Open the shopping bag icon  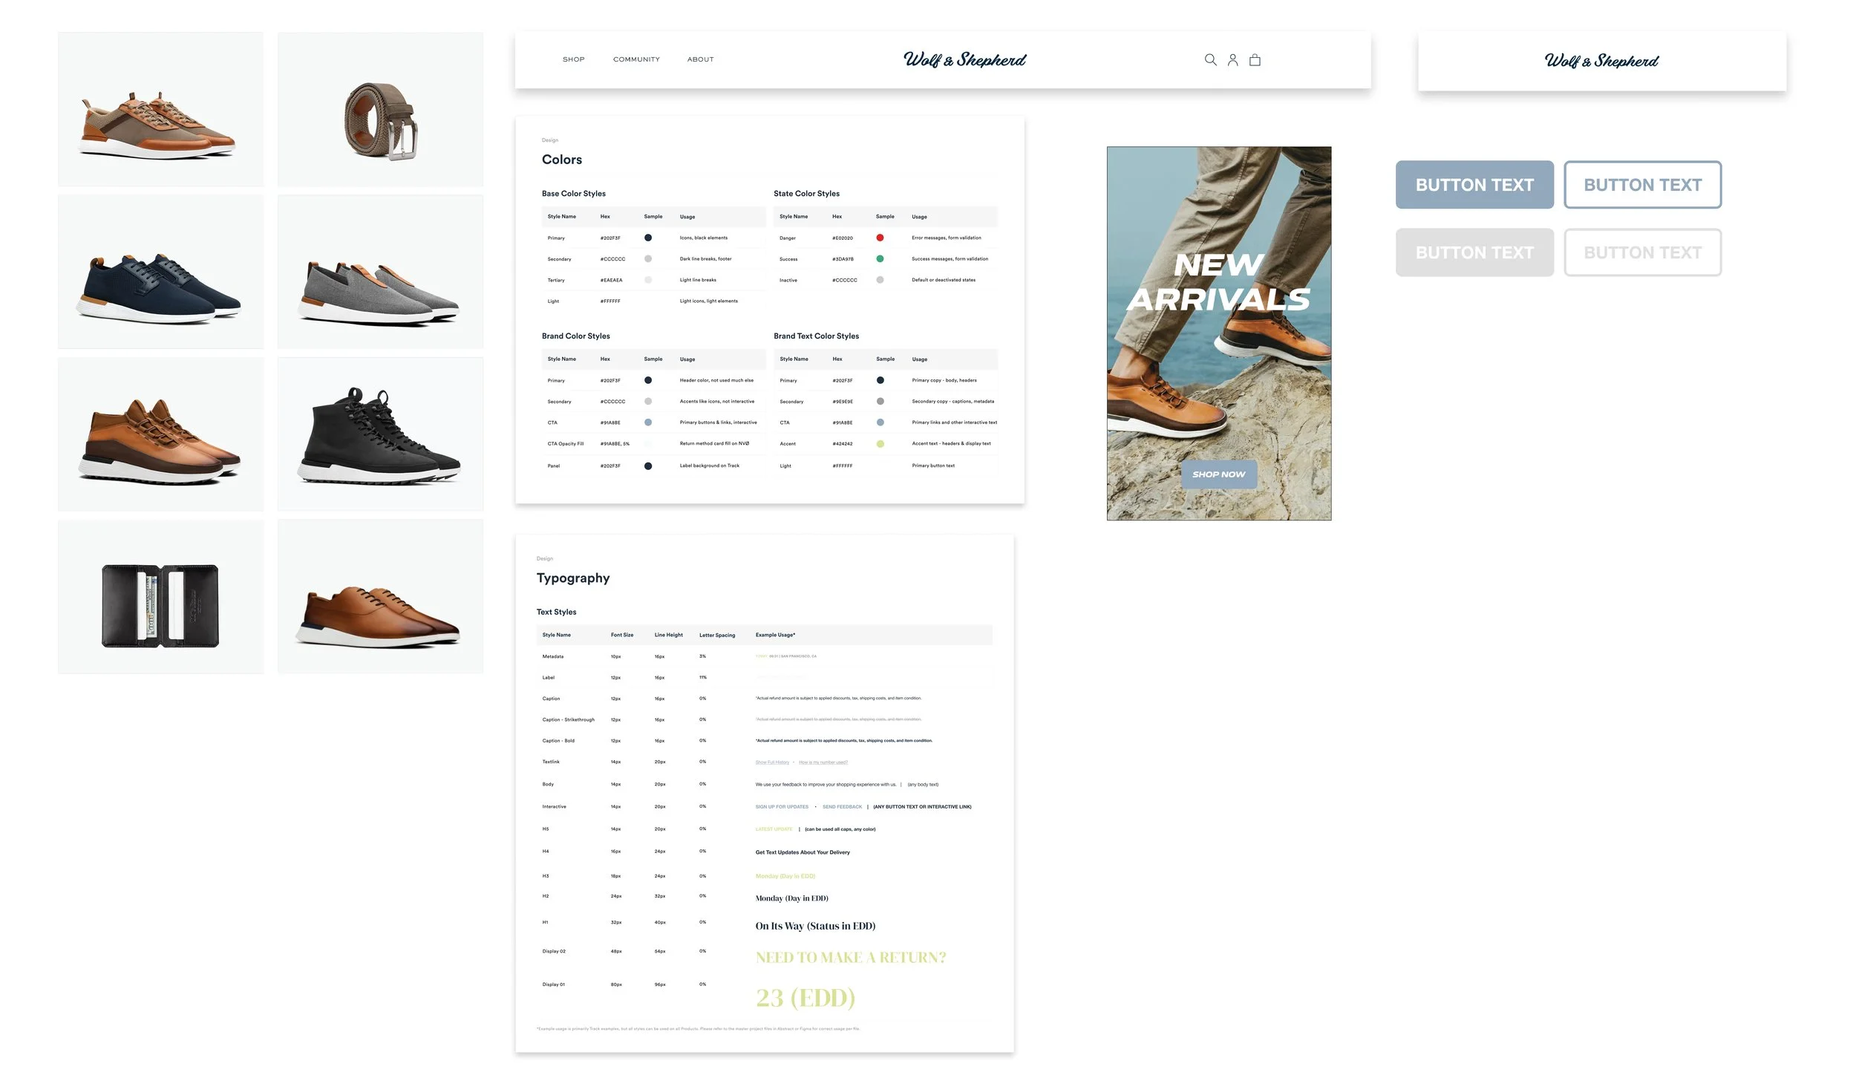pyautogui.click(x=1255, y=60)
